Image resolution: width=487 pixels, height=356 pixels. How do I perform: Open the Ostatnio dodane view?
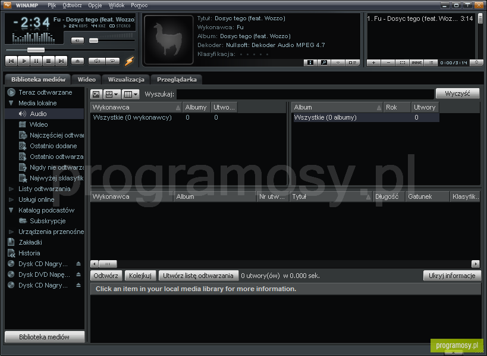[53, 146]
